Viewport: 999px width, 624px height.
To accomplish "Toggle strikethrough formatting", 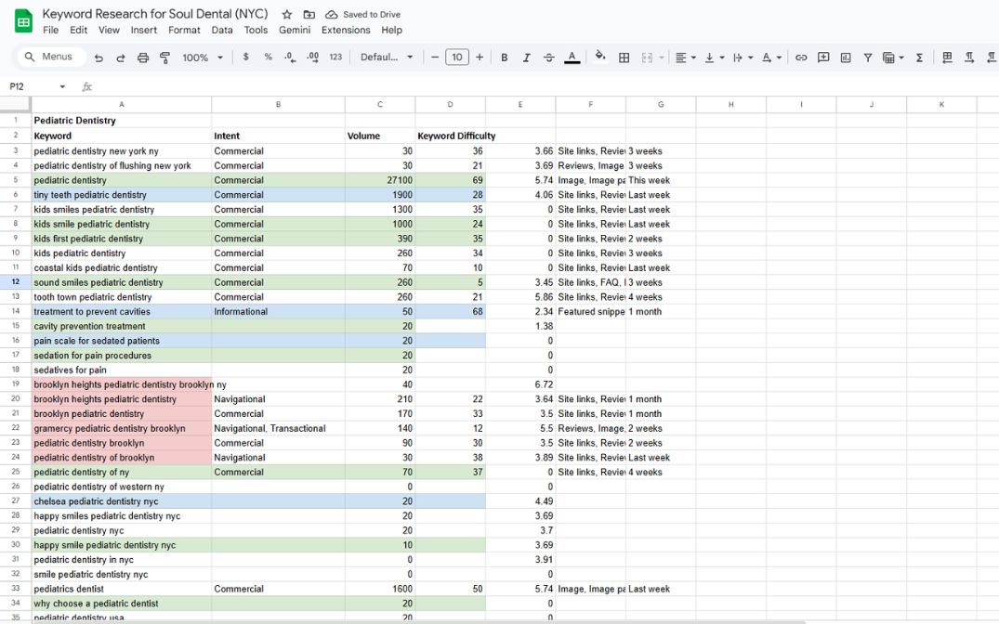I will point(548,58).
